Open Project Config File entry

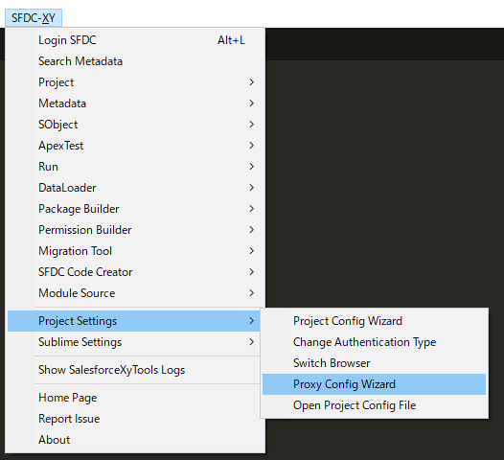(x=374, y=405)
